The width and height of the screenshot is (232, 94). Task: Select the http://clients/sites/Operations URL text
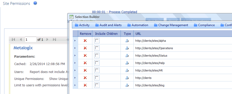point(154,48)
